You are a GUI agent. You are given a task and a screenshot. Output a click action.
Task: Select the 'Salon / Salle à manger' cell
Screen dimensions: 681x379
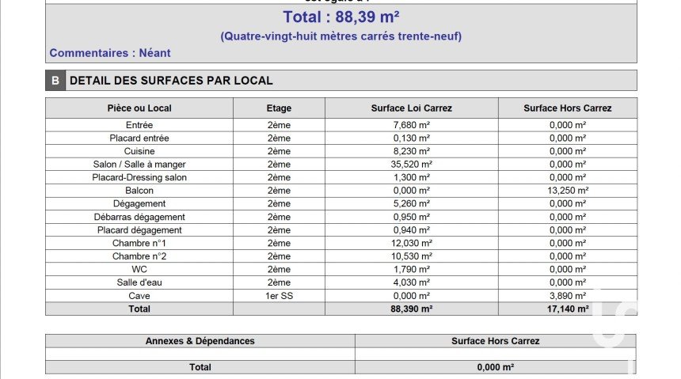139,165
